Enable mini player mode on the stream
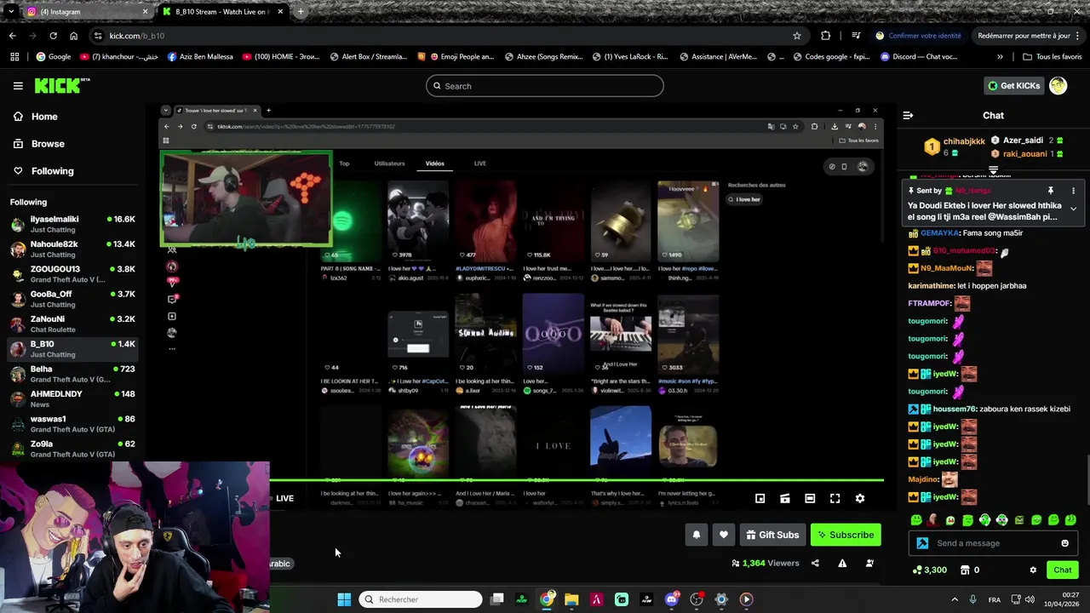 tap(760, 499)
